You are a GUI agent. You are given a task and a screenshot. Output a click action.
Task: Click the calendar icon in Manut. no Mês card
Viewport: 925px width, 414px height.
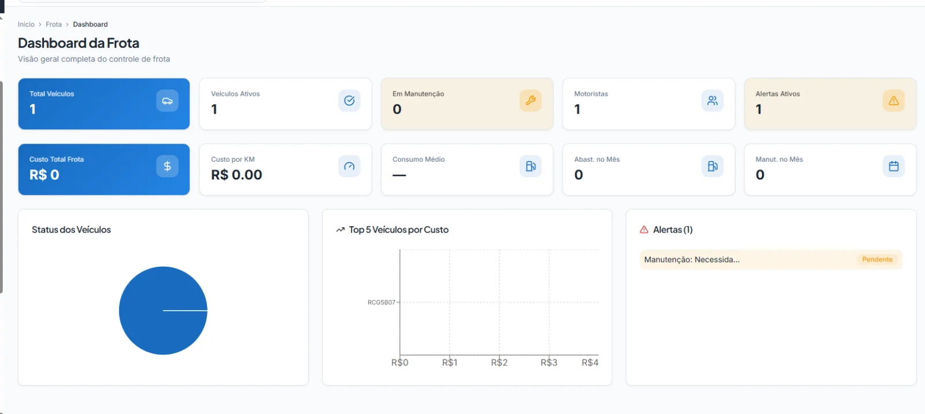894,166
